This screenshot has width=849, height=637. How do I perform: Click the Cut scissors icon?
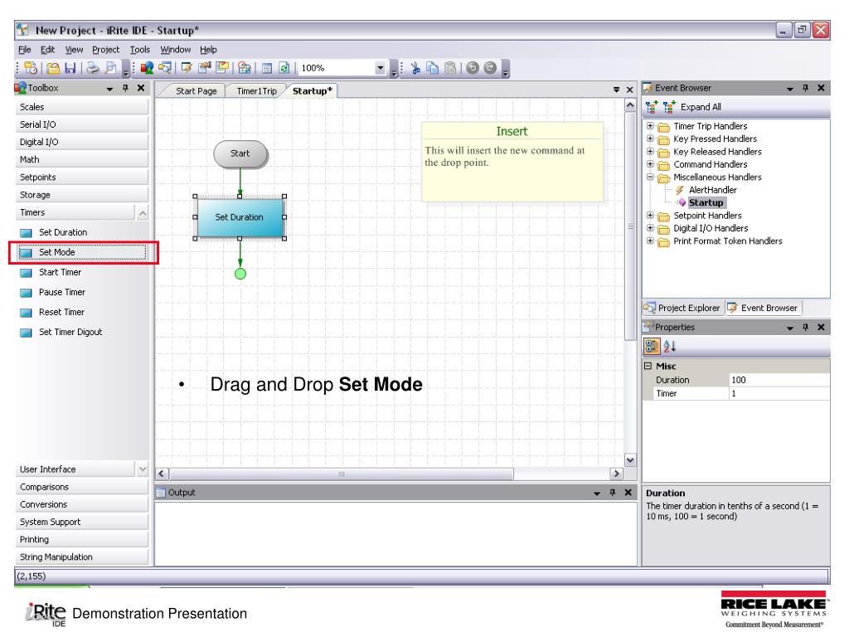(415, 68)
